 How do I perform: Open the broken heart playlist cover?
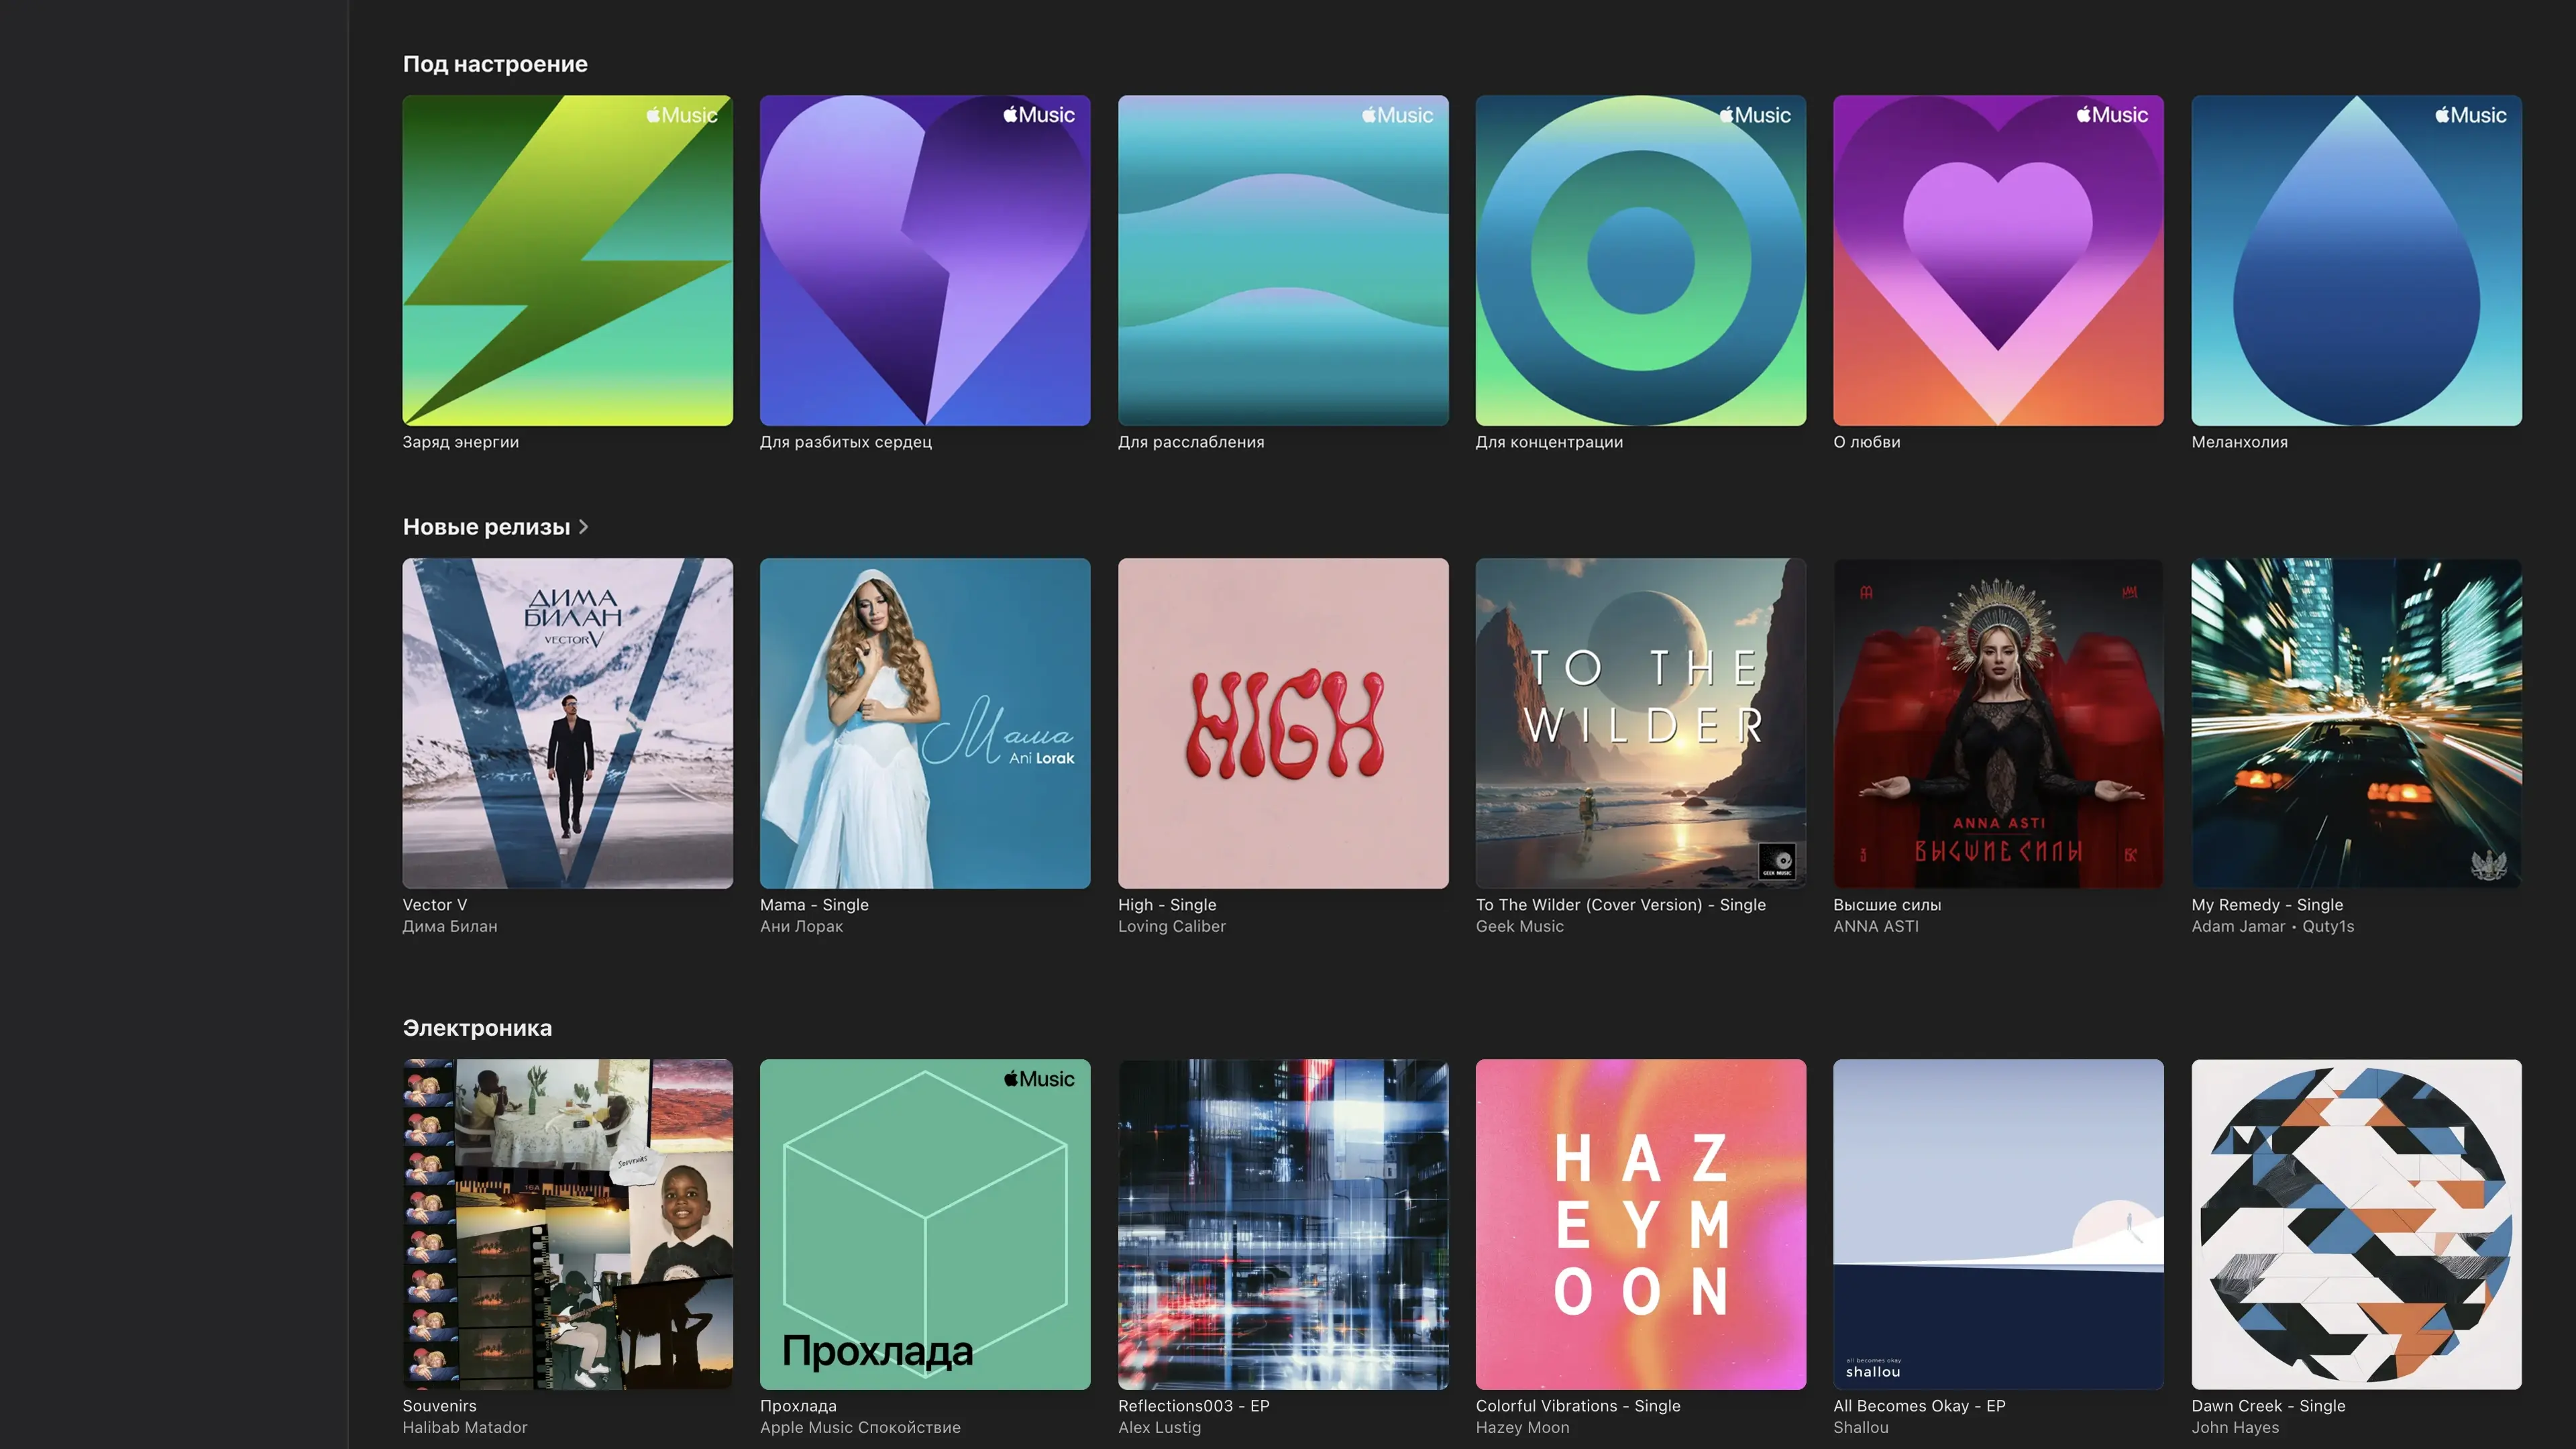[924, 260]
